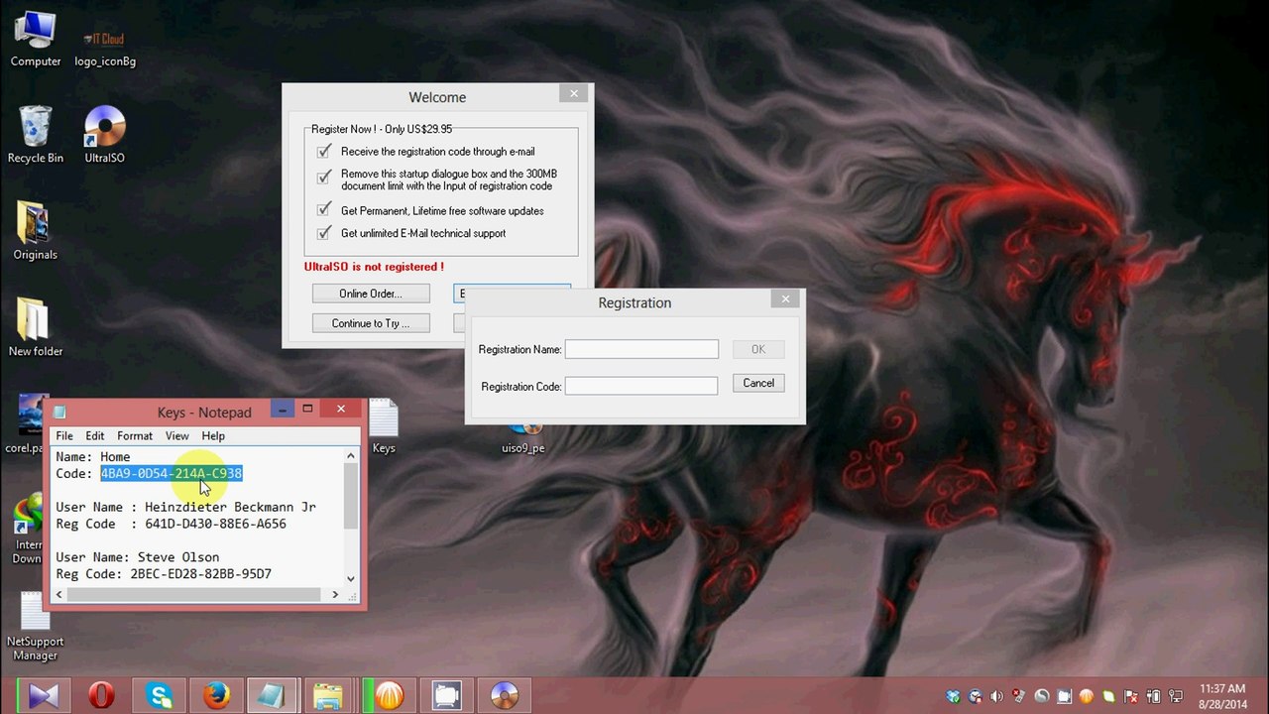The image size is (1269, 714).
Task: Close the Welcome dialog
Action: [574, 93]
